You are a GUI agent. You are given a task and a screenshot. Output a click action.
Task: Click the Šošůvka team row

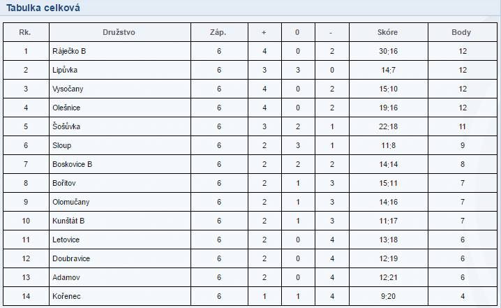pyautogui.click(x=250, y=126)
